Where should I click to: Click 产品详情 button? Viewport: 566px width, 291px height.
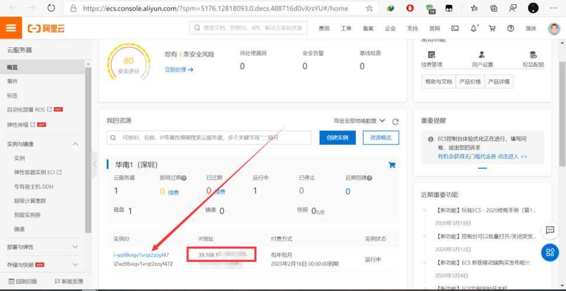pyautogui.click(x=499, y=81)
